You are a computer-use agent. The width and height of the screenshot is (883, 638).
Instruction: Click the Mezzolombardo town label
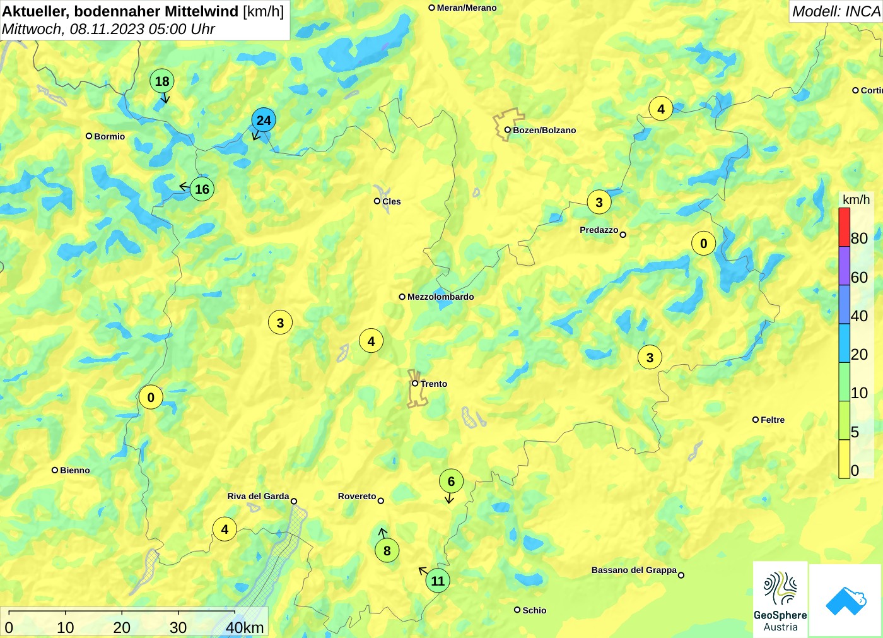pos(440,297)
